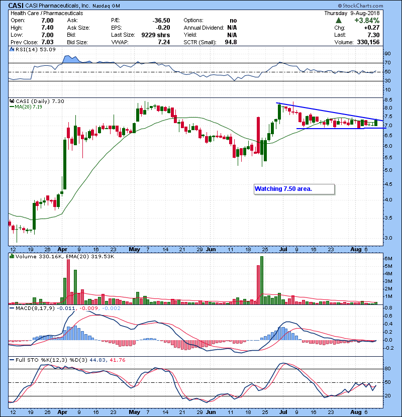Click the date Thursday 9-Aug-2018

(352, 13)
